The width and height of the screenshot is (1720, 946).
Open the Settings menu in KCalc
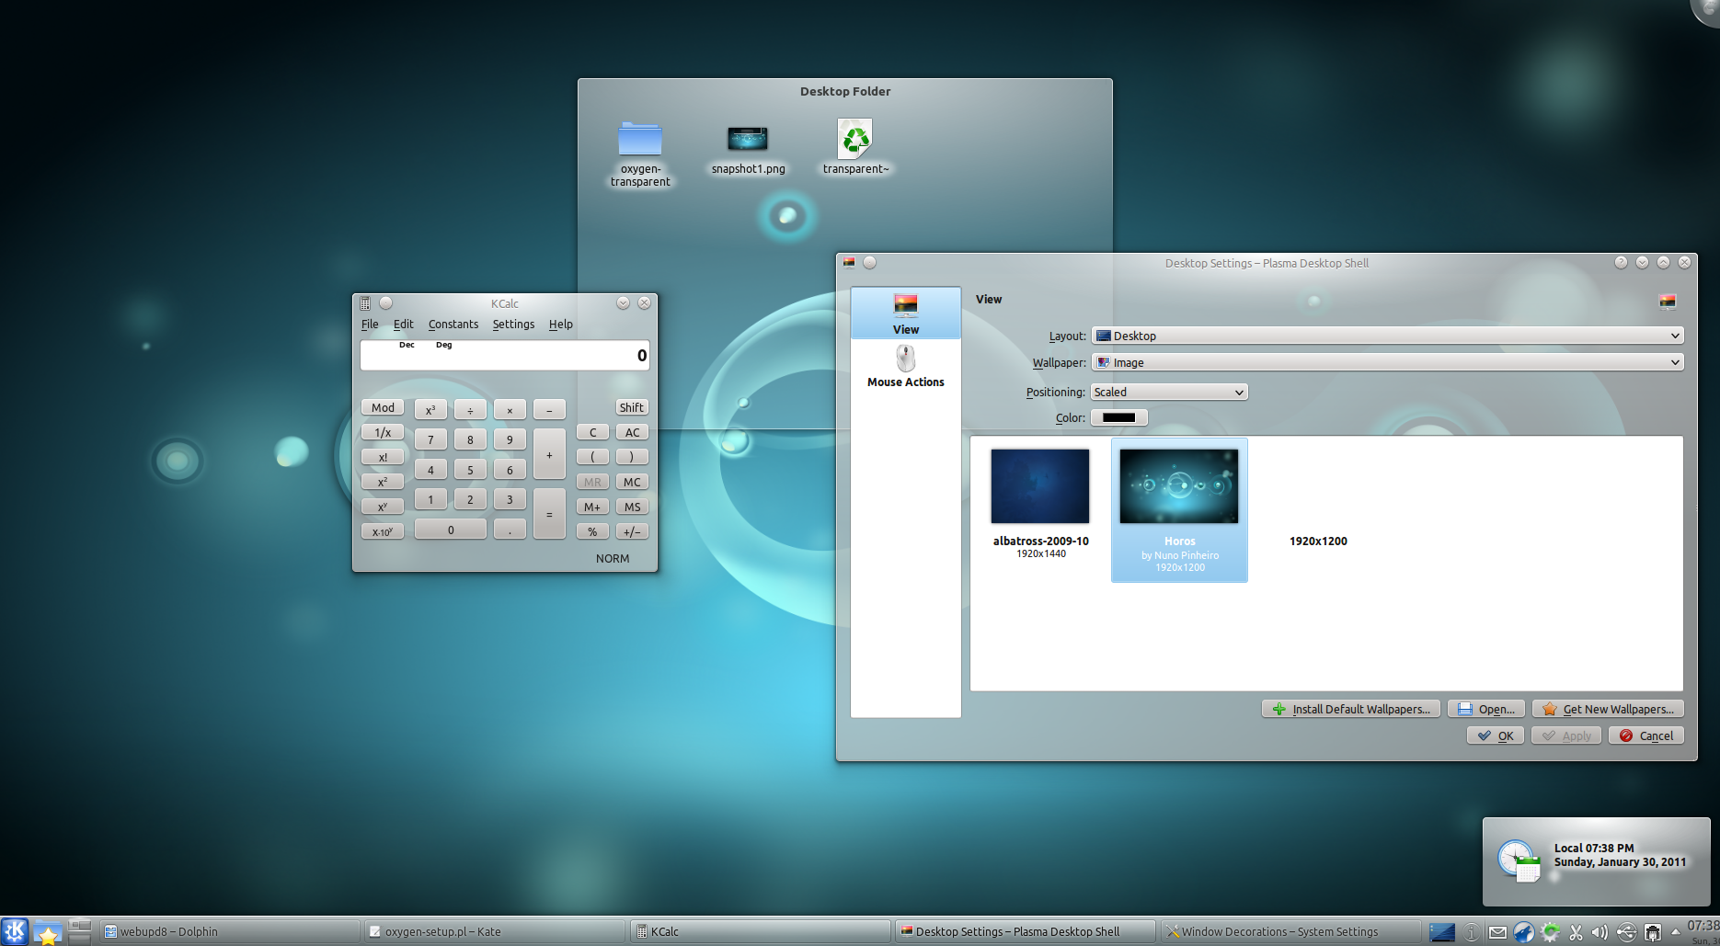click(513, 325)
